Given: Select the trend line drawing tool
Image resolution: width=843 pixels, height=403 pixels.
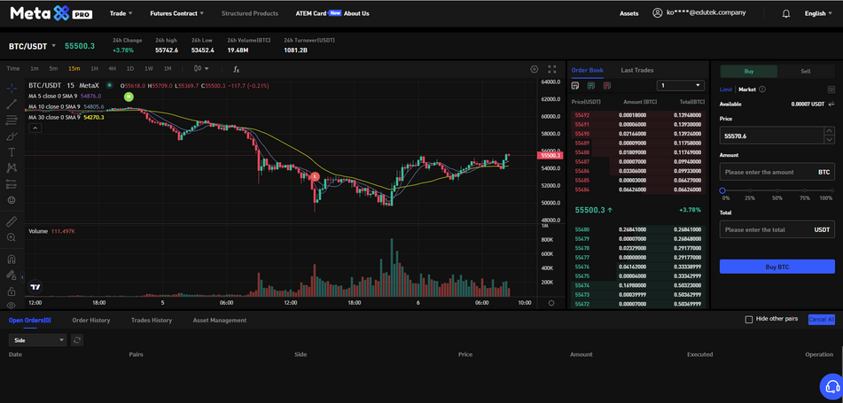Looking at the screenshot, I should coord(12,105).
